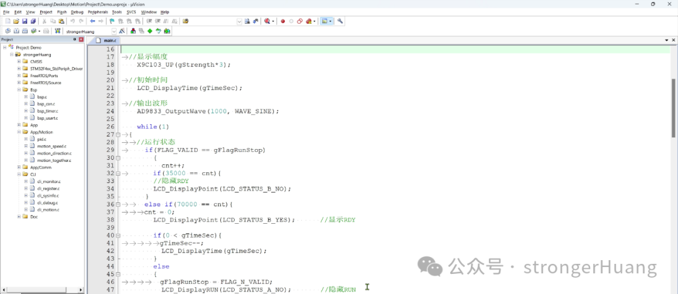
Task: Open the SVCS menu
Action: (x=131, y=12)
